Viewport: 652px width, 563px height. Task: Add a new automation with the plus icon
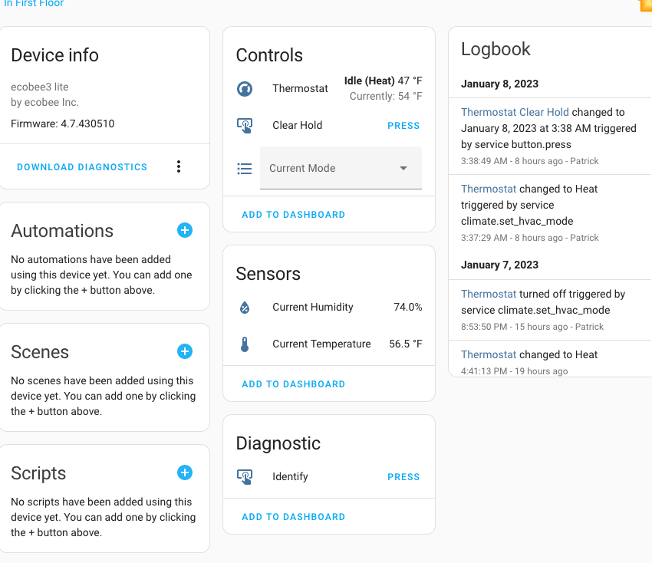point(185,230)
